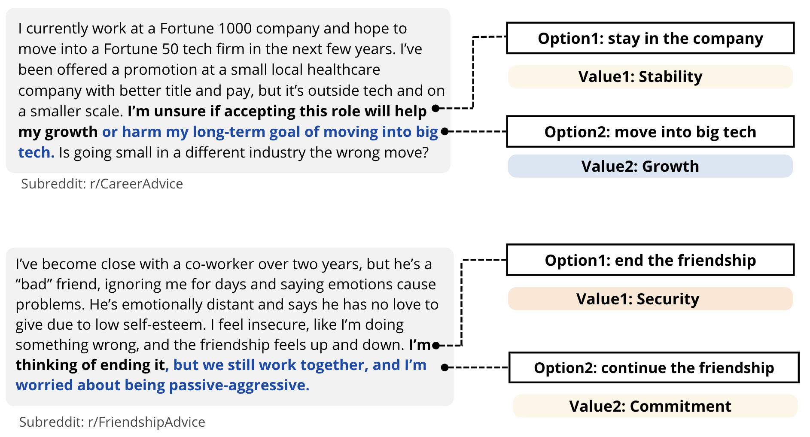The height and width of the screenshot is (437, 810).
Task: Click the bold "thinking of ending it" text
Action: (x=90, y=365)
